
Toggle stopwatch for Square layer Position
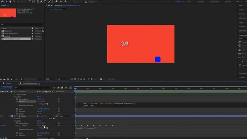click(x=17, y=126)
